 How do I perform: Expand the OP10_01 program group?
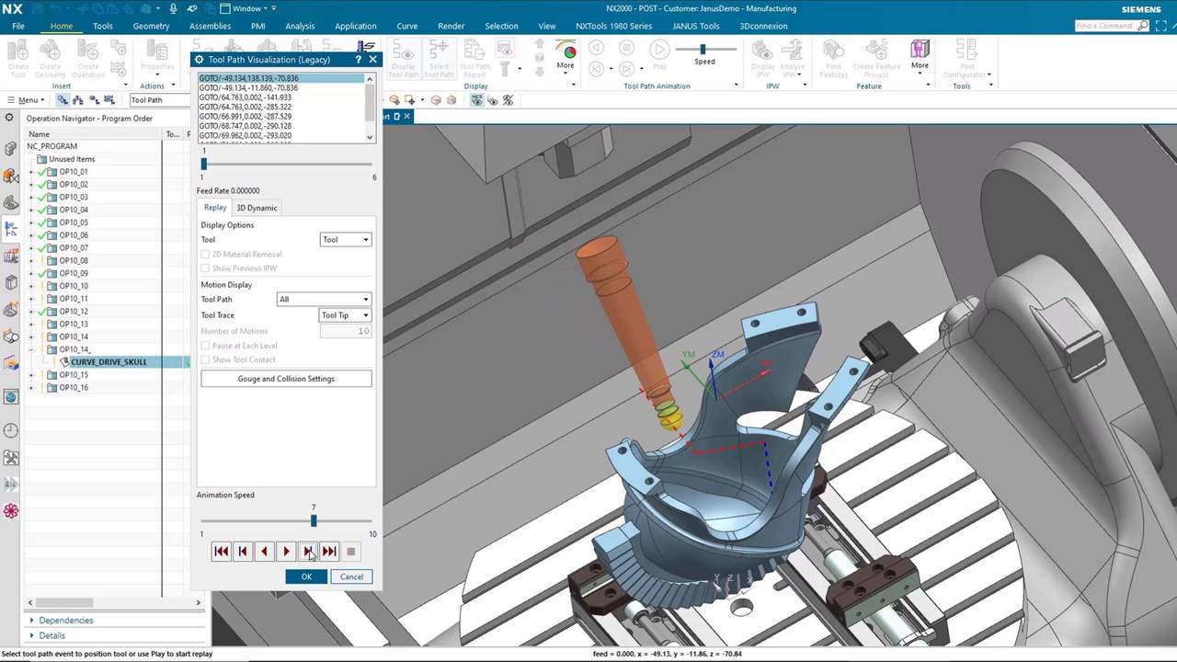pyautogui.click(x=30, y=172)
